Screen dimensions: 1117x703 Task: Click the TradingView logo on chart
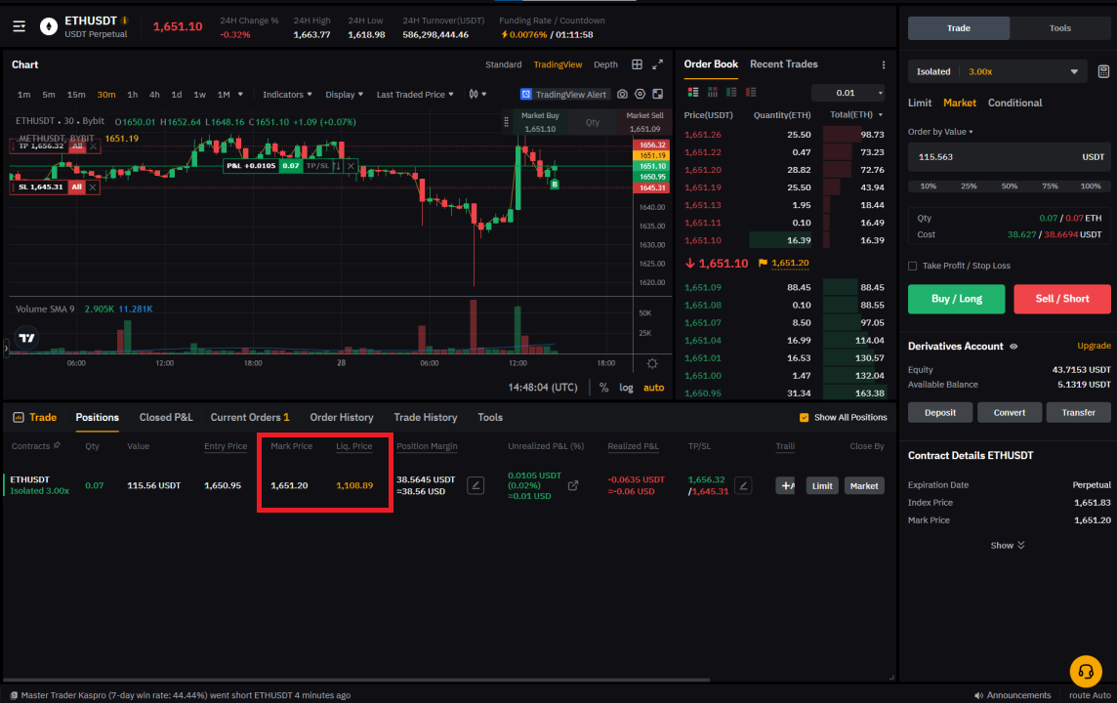tap(26, 338)
